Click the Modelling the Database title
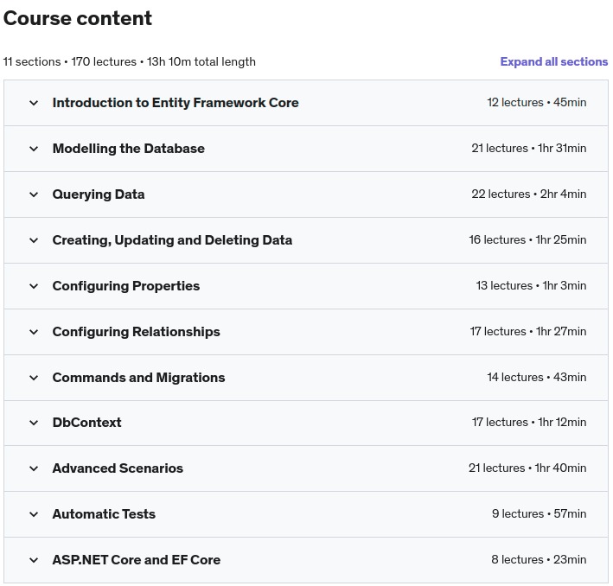Screen dimensions: 613x586 coord(128,149)
